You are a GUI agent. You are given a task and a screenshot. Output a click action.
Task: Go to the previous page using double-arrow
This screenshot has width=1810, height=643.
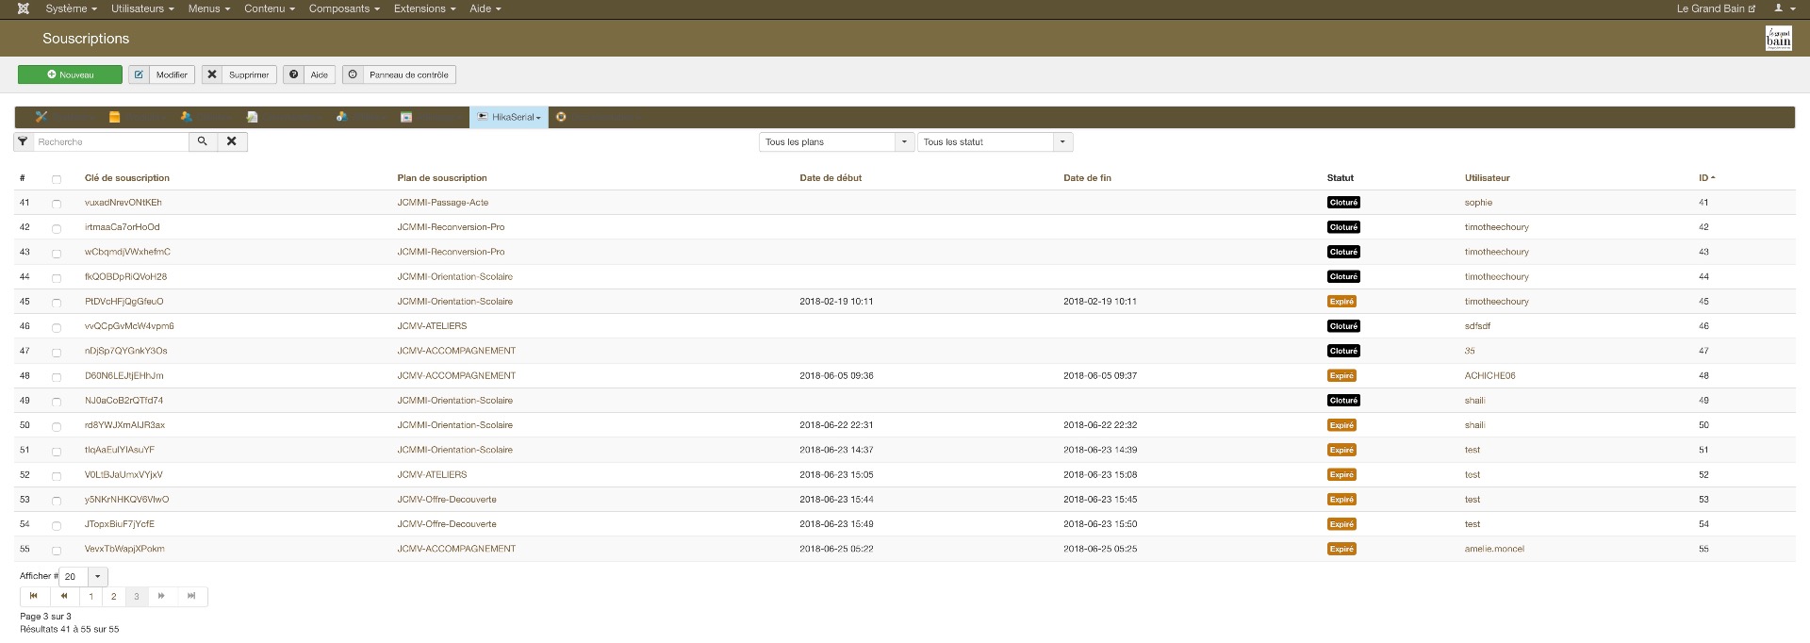coord(64,596)
